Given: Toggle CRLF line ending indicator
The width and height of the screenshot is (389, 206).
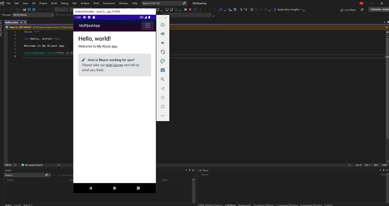Looking at the screenshot, I should 384,165.
